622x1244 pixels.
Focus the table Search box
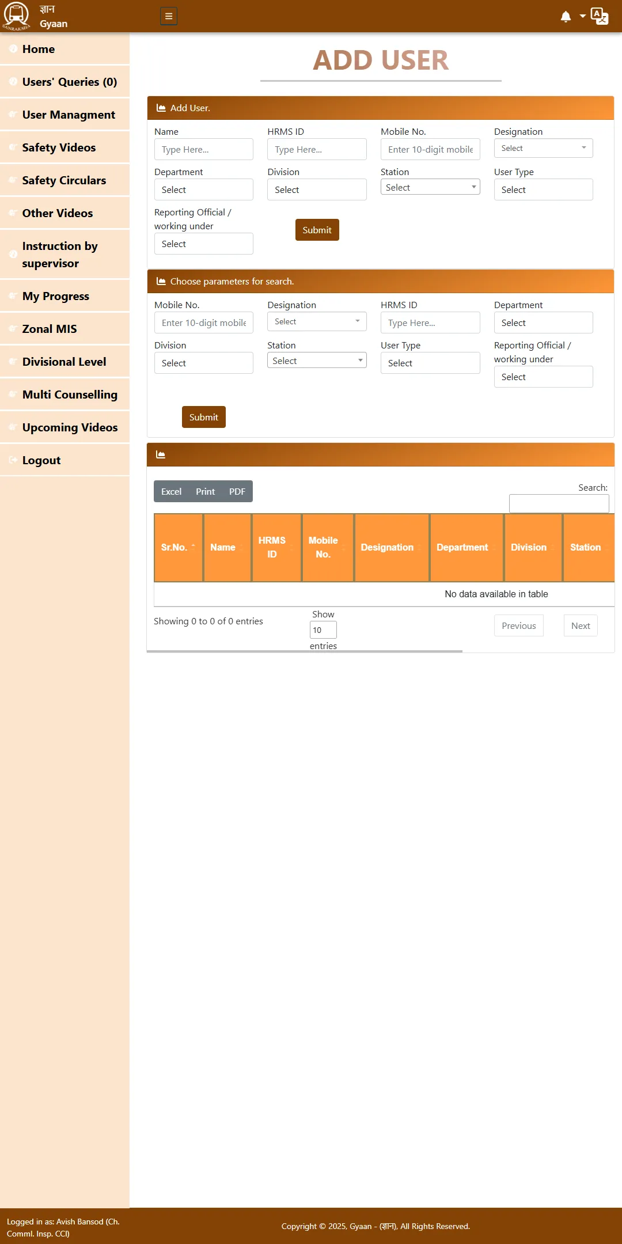[559, 503]
